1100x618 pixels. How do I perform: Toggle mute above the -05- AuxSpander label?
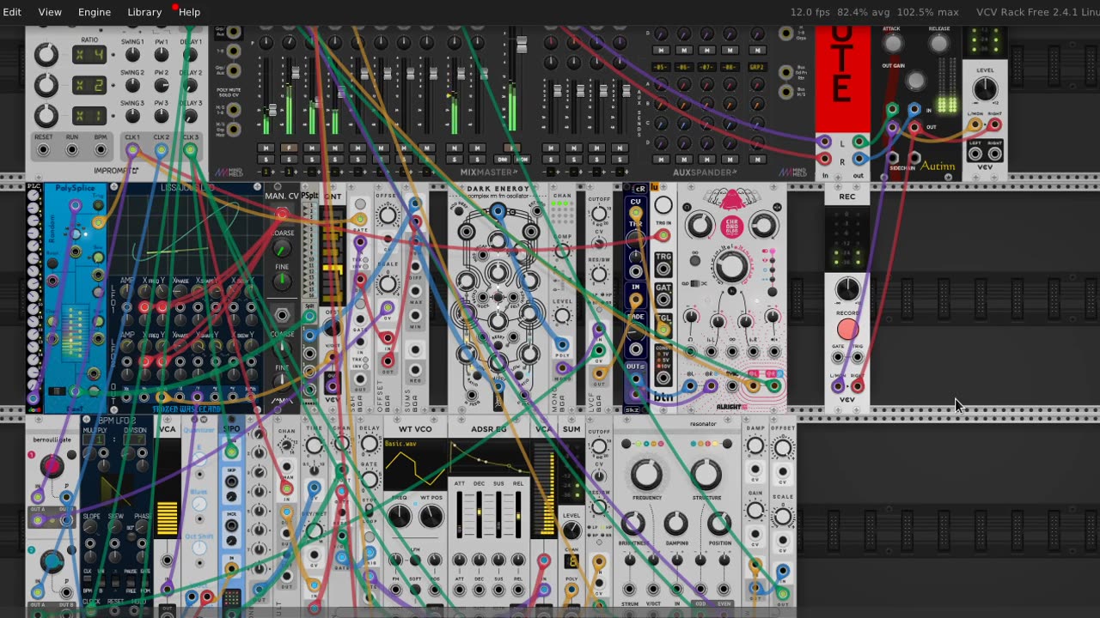pos(661,51)
